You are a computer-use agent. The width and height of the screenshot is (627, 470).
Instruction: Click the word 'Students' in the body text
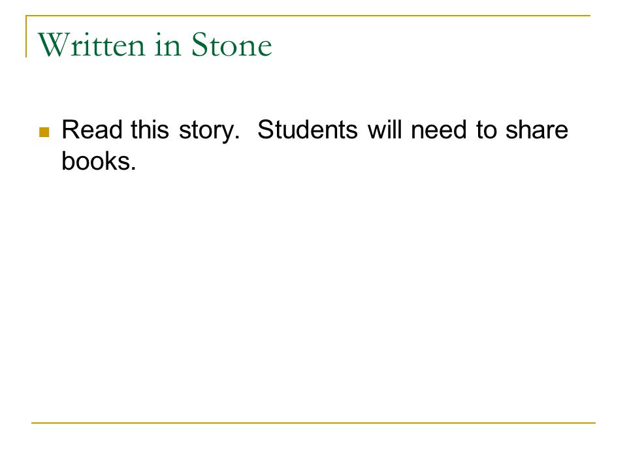307,130
